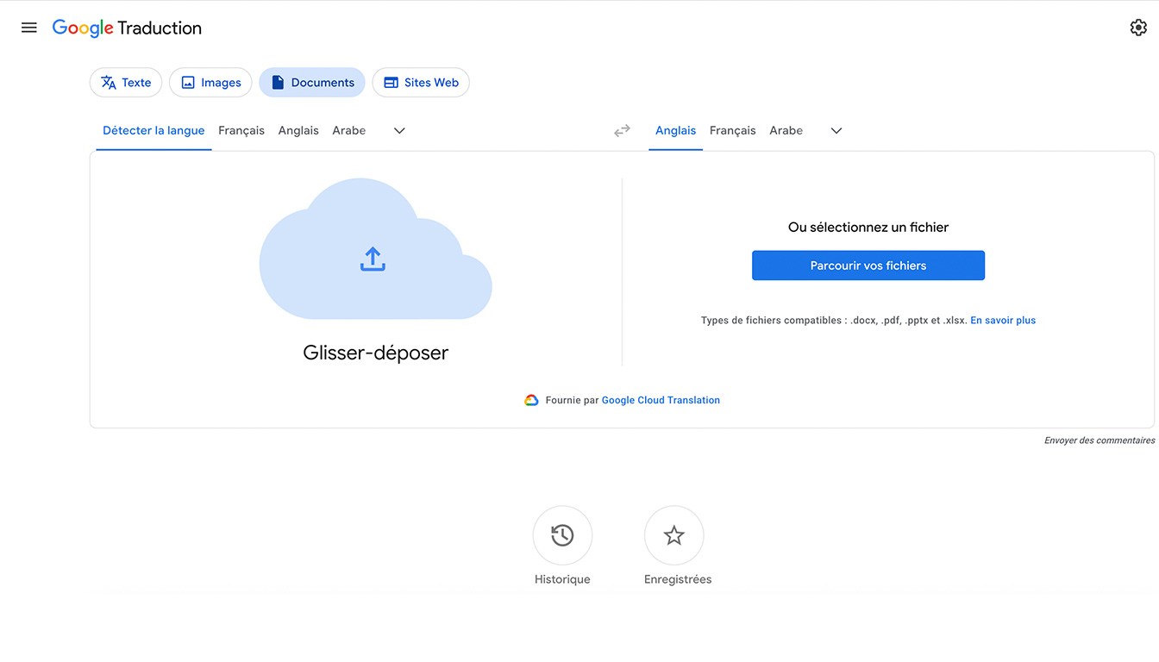The width and height of the screenshot is (1159, 662).
Task: Open the Google Cloud Translation link
Action: 661,400
